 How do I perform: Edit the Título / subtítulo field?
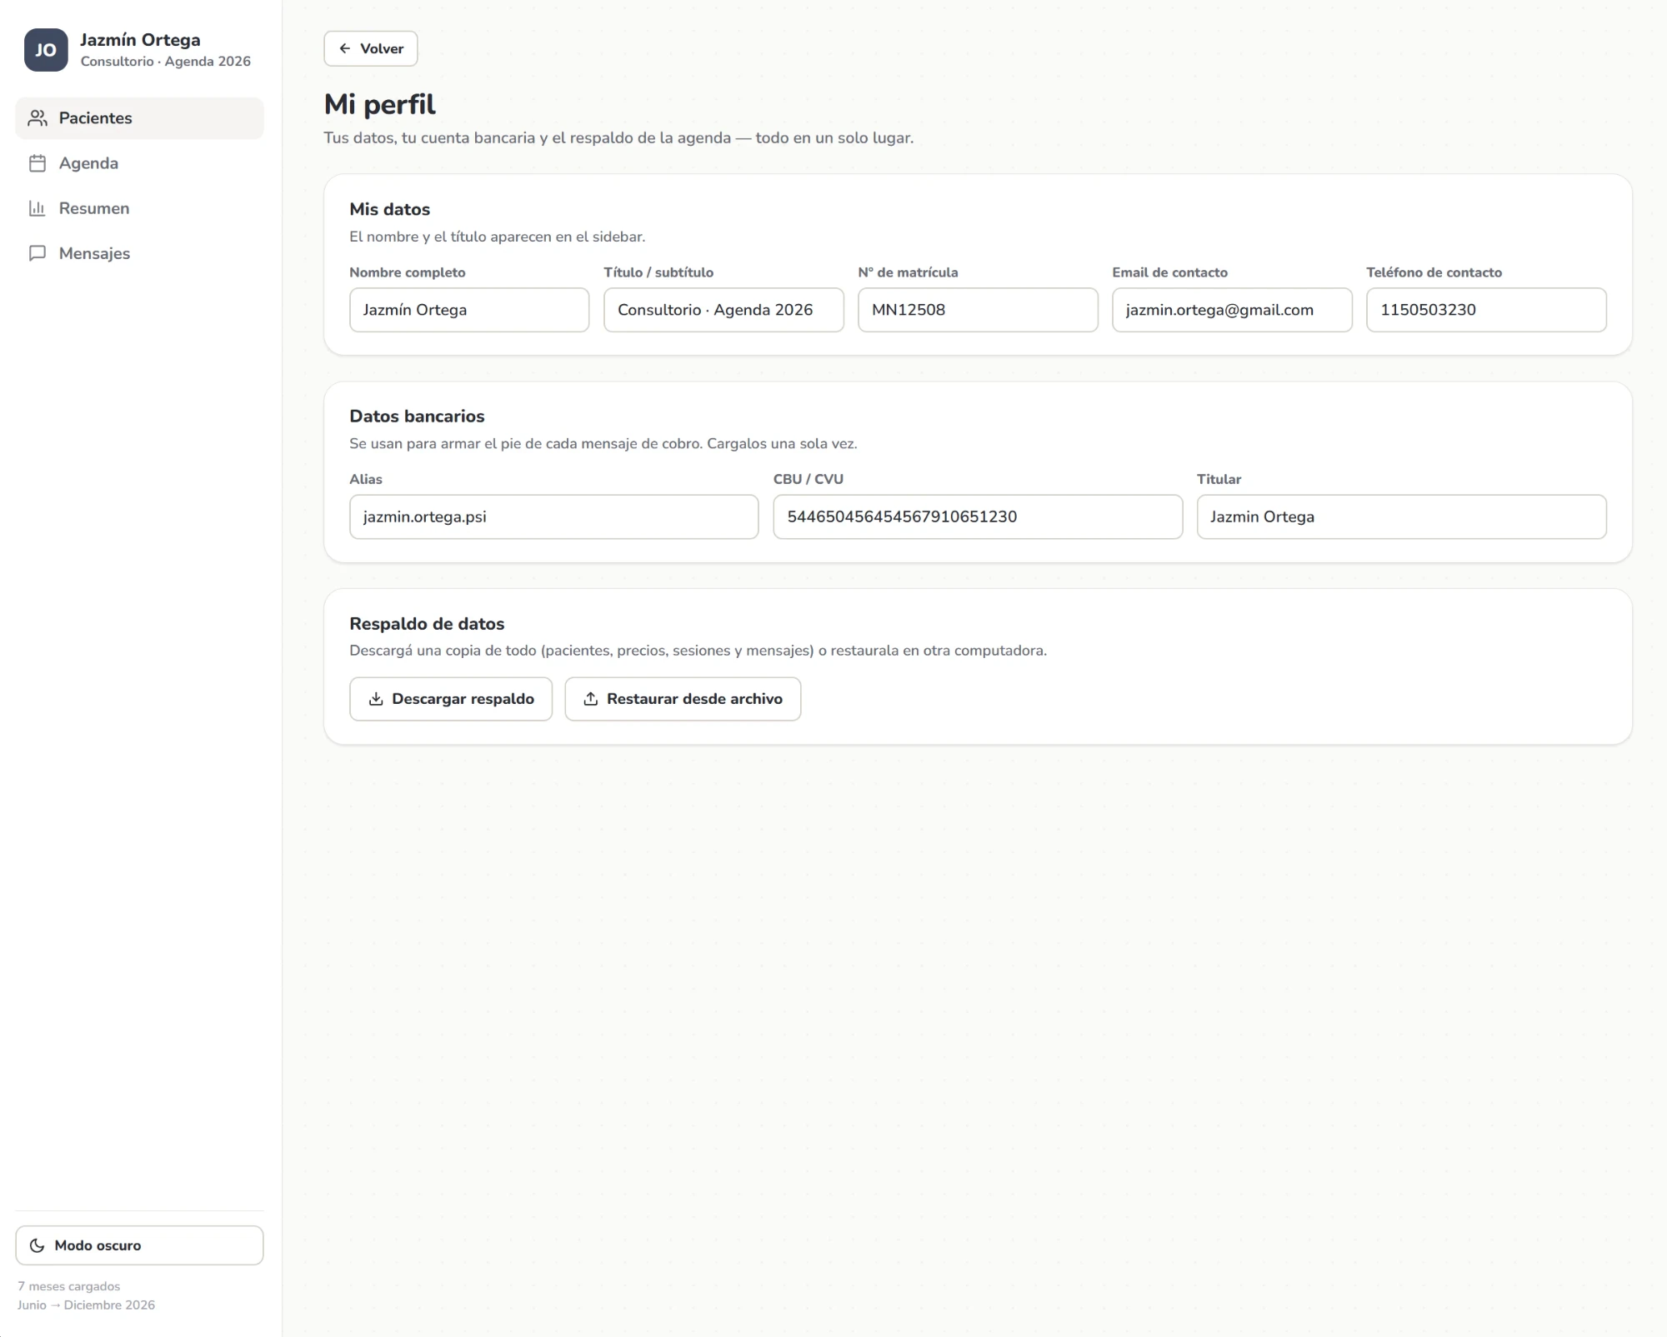point(723,310)
